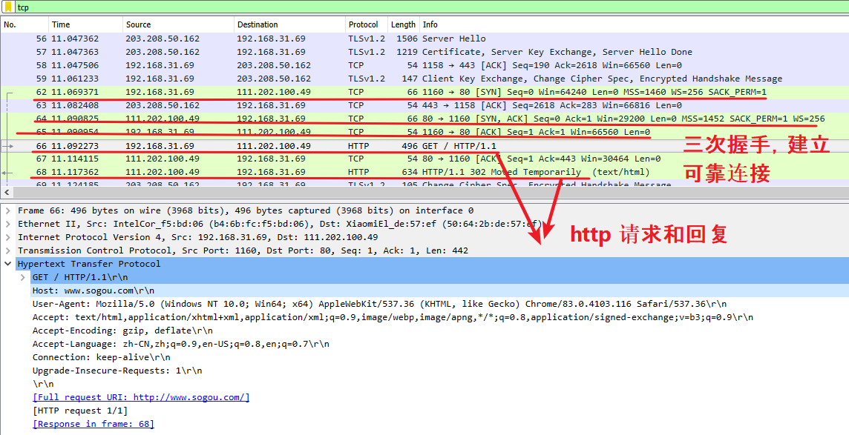Click the display filter bookmark icon
Viewport: 849px width, 435px height.
(x=8, y=7)
